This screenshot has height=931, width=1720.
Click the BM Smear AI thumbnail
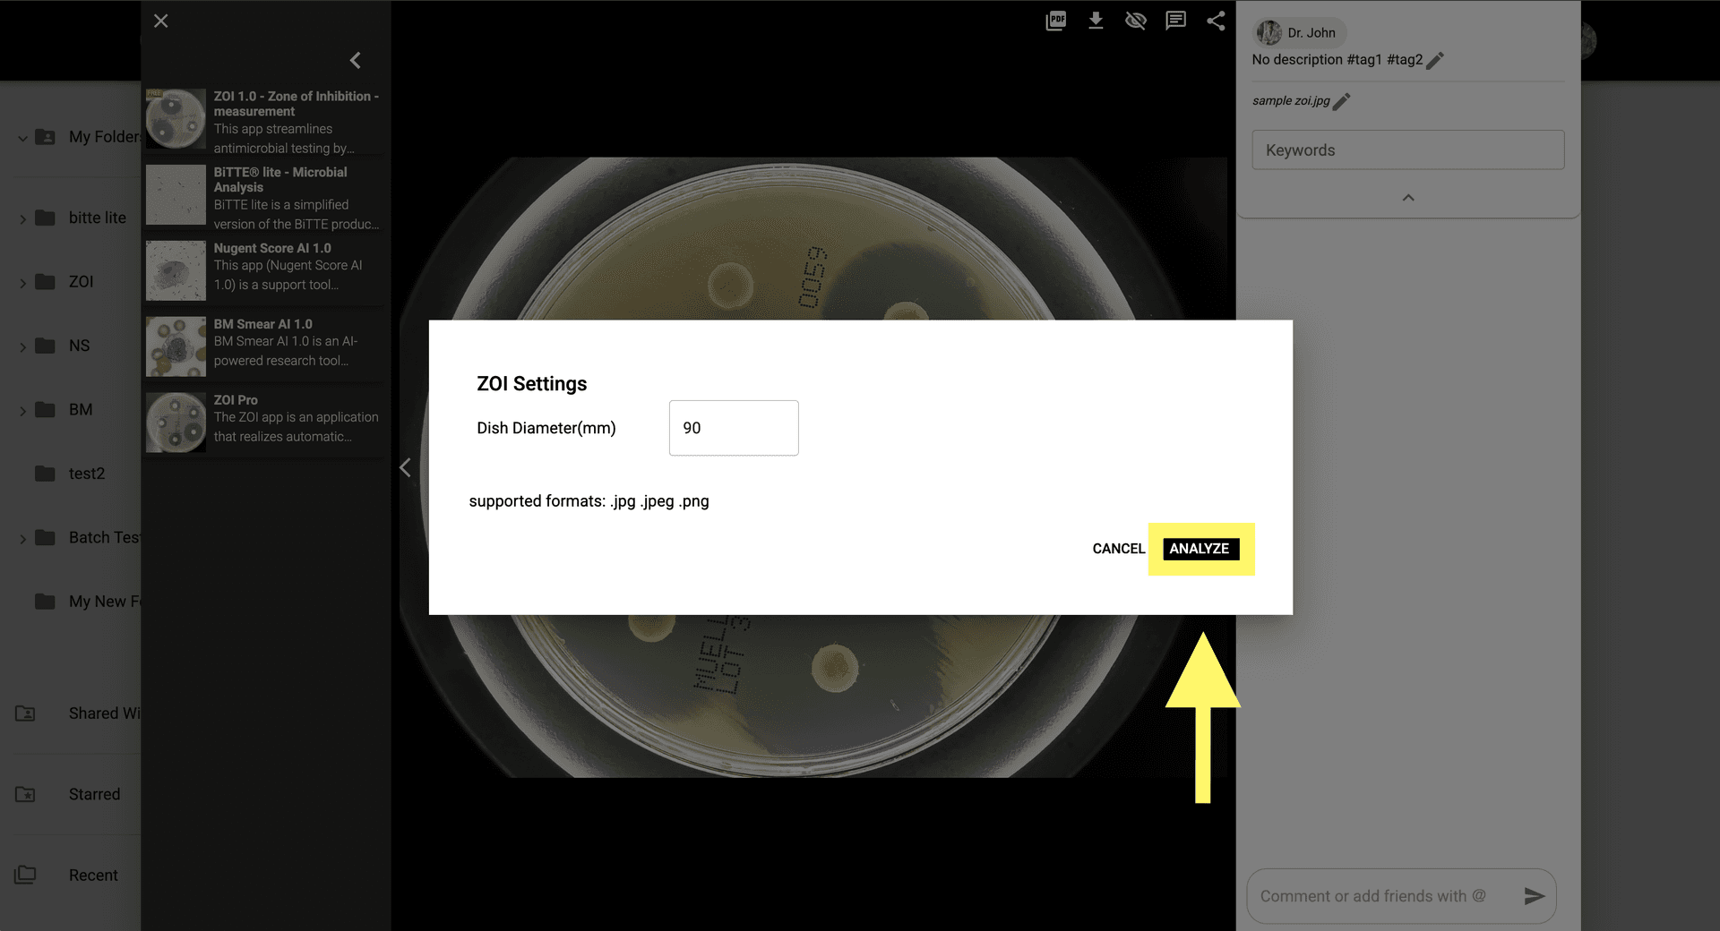click(x=176, y=346)
